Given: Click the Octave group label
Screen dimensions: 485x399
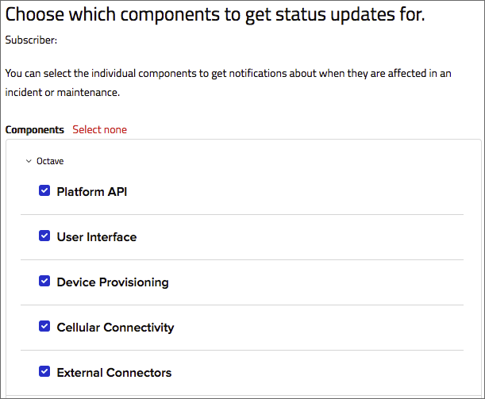Looking at the screenshot, I should pyautogui.click(x=50, y=161).
